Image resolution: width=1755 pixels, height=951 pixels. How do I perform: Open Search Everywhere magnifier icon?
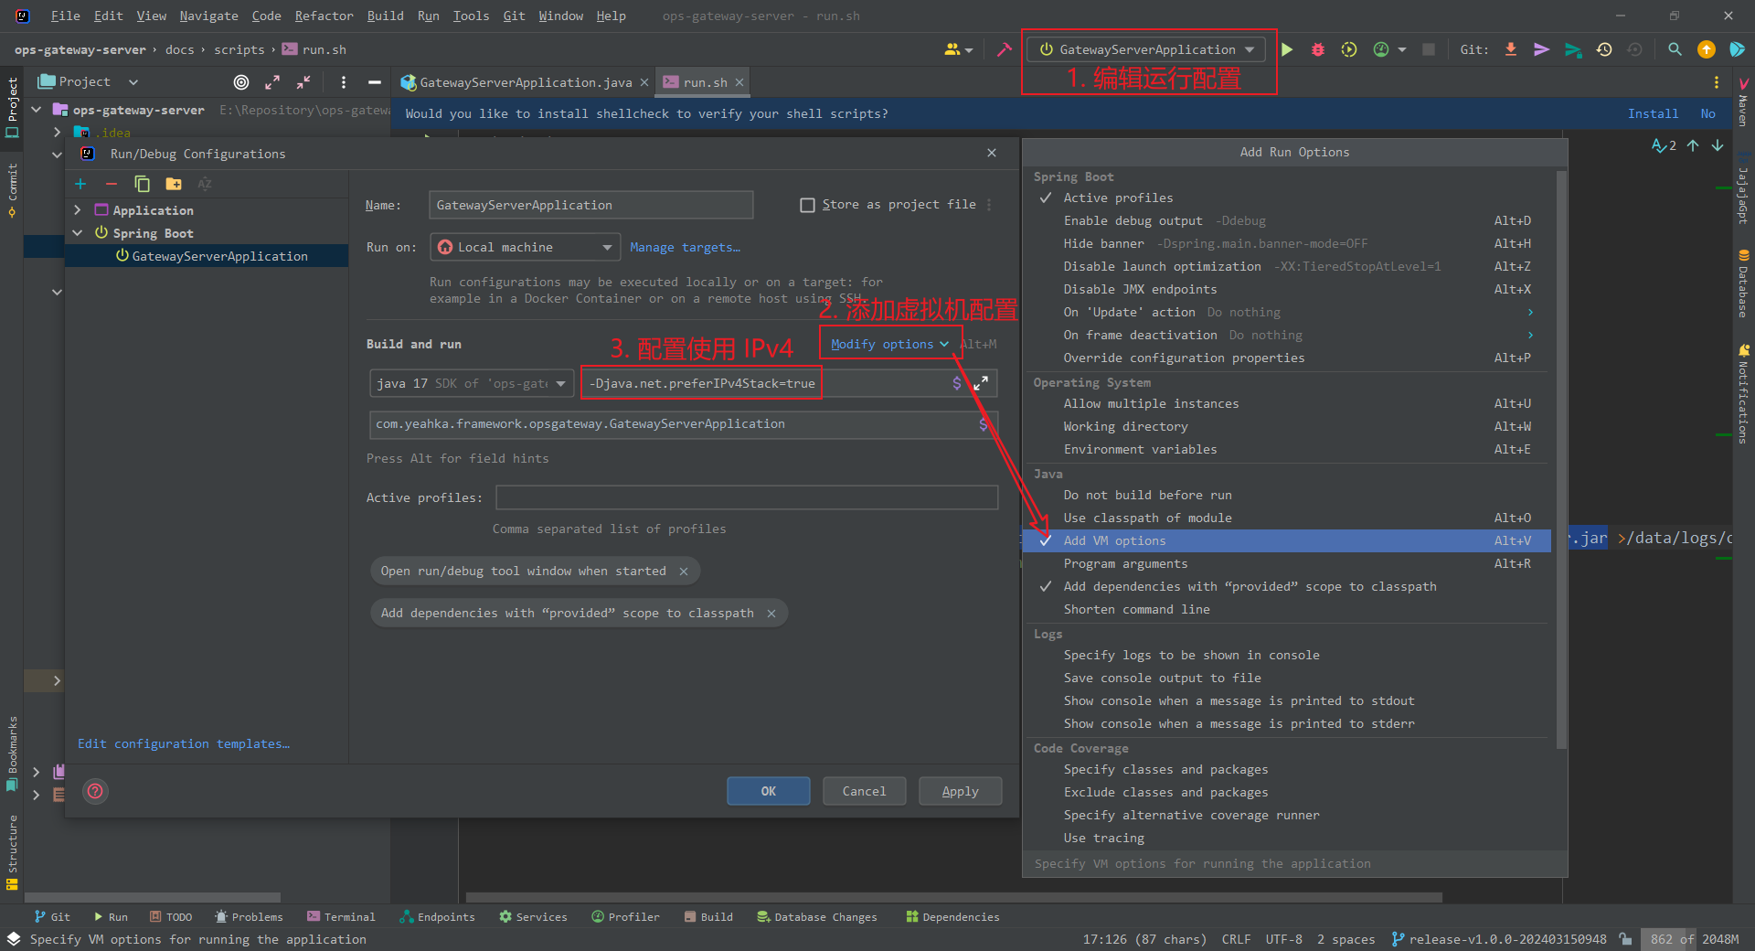(x=1675, y=49)
